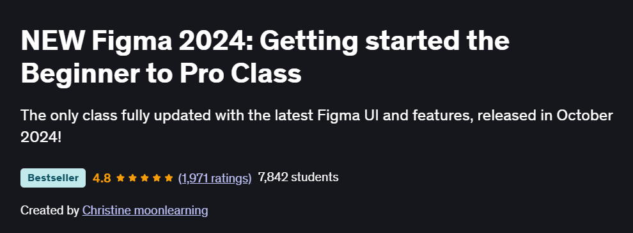Click the Bestseller badge
This screenshot has width=633, height=233.
coord(53,178)
